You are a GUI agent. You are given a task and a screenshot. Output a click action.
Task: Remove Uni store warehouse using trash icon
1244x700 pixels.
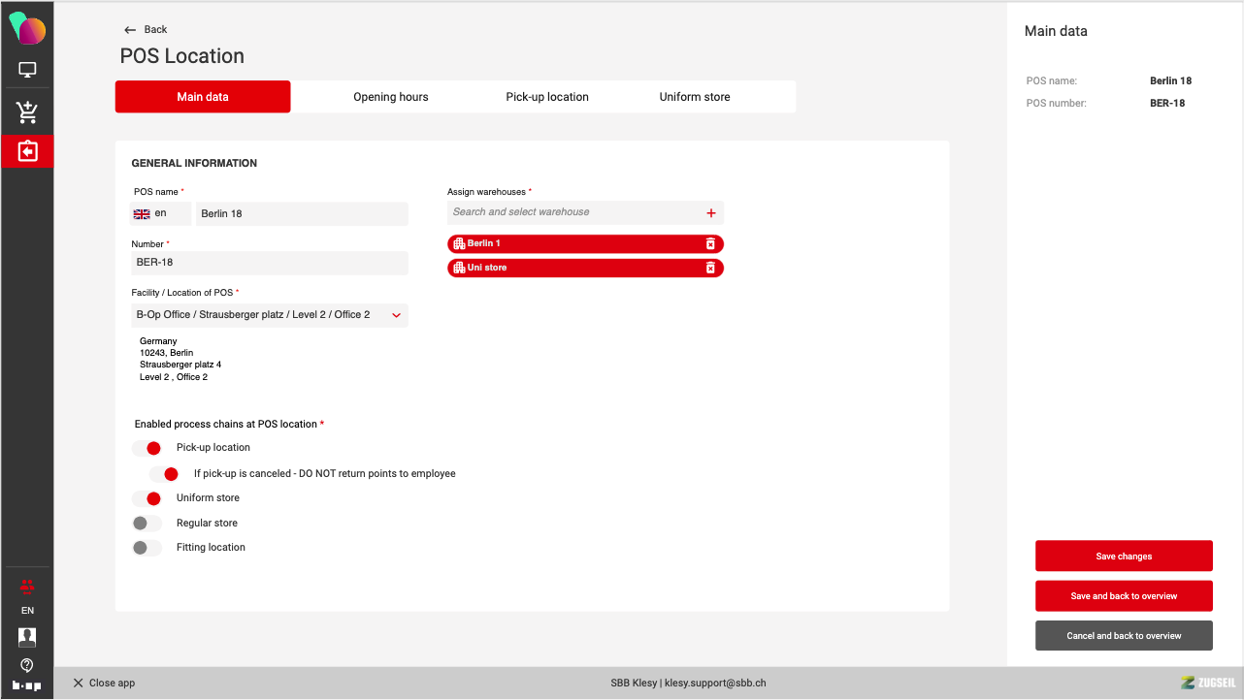(710, 268)
